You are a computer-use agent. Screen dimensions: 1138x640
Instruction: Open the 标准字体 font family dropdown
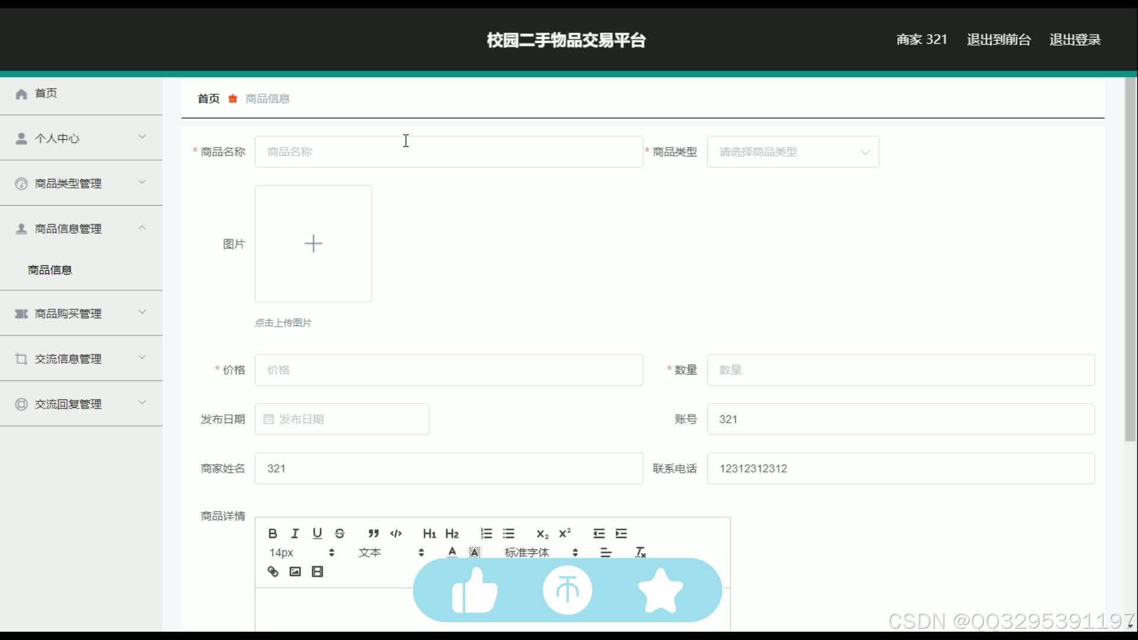pyautogui.click(x=541, y=552)
